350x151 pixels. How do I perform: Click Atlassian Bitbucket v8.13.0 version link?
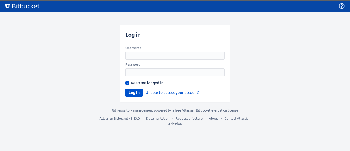(x=119, y=119)
